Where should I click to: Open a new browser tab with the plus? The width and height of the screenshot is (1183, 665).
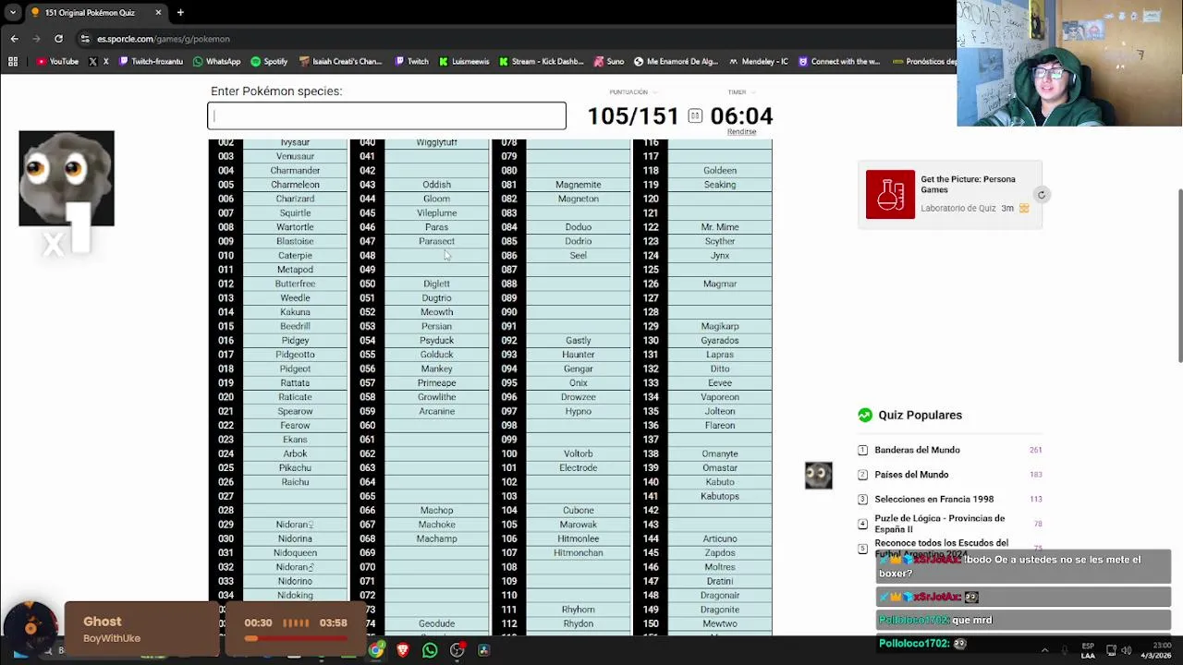pos(180,12)
